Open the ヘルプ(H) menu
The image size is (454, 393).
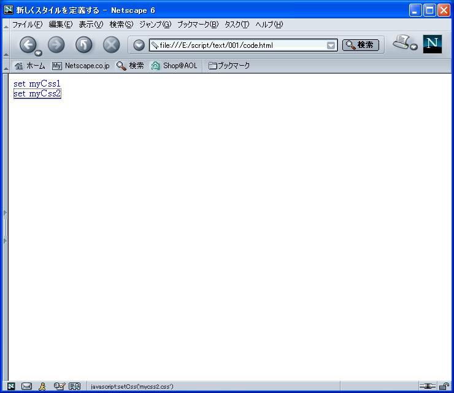pos(269,25)
